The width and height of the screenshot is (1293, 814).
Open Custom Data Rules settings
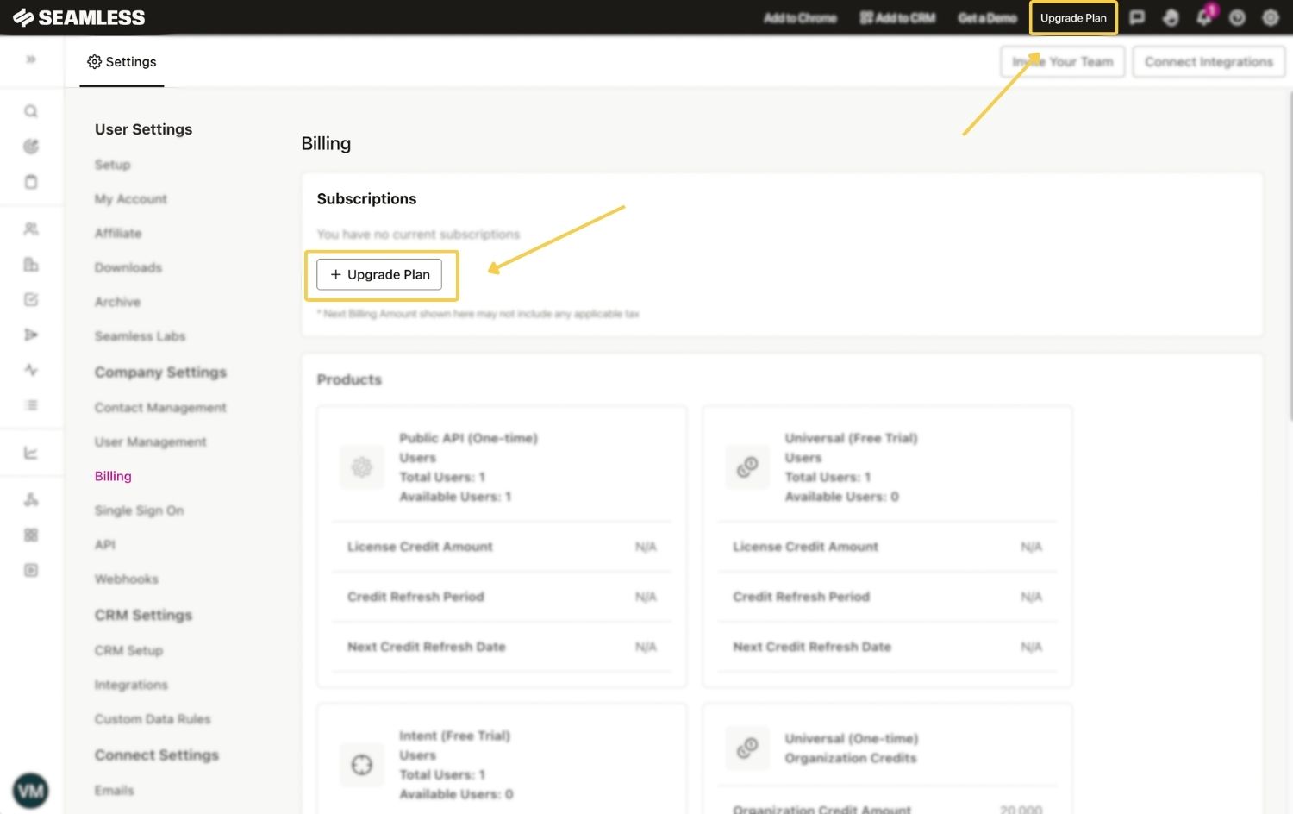(x=153, y=719)
